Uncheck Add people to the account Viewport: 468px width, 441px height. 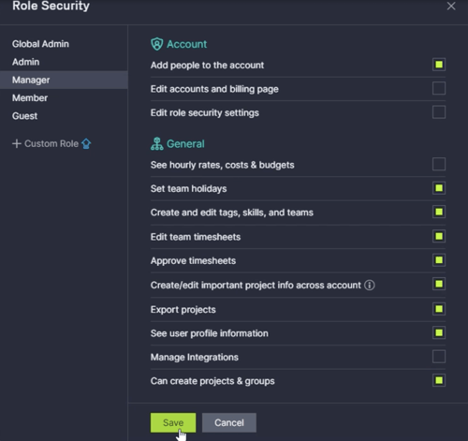point(439,65)
